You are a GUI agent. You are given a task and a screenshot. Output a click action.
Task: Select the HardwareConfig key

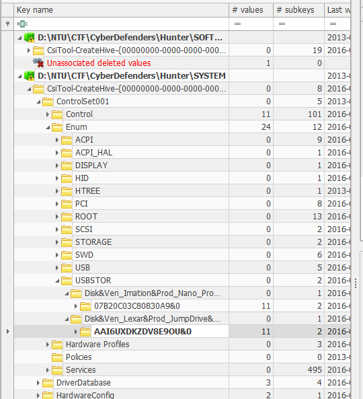(x=85, y=395)
